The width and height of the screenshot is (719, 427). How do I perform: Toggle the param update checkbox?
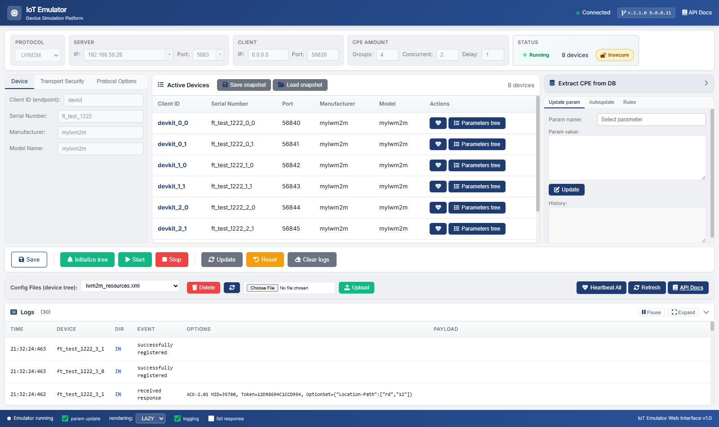click(x=65, y=418)
